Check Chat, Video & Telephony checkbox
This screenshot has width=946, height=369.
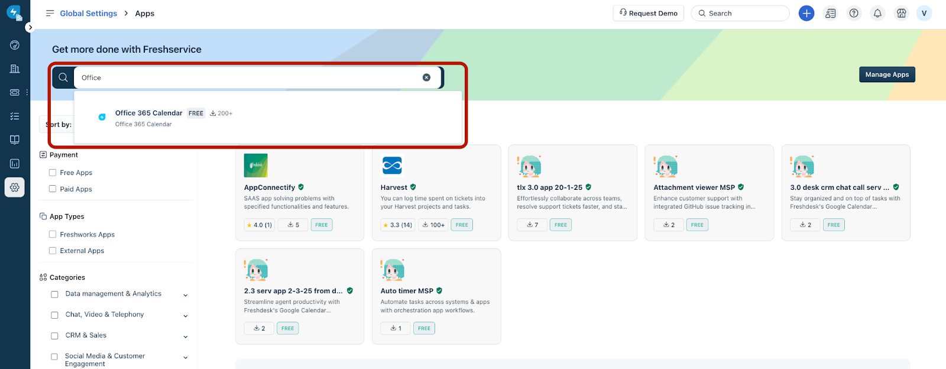click(x=54, y=315)
